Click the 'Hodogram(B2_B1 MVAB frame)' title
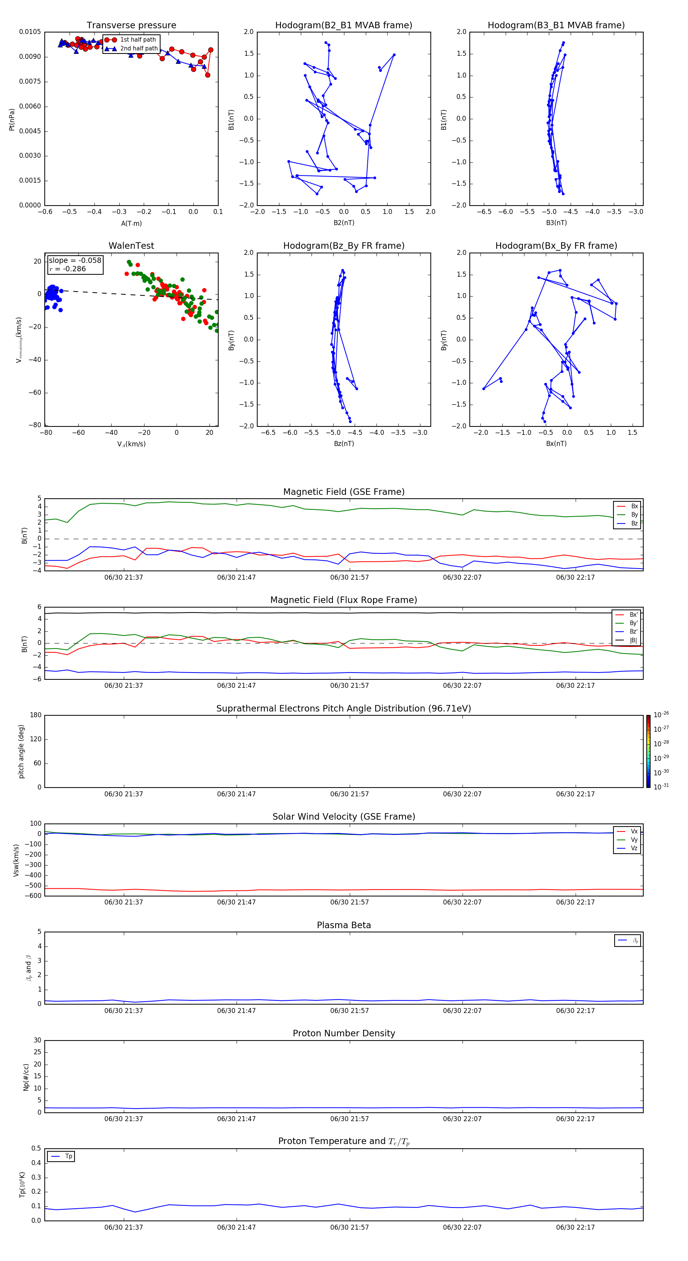Image resolution: width=688 pixels, height=1261 pixels. 344,26
